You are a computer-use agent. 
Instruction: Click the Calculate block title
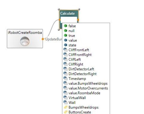pos(67,13)
